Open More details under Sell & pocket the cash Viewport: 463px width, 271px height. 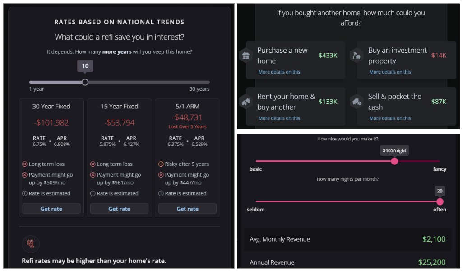pos(390,118)
